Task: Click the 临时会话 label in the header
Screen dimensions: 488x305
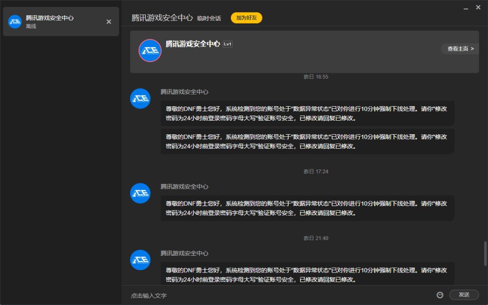Action: pos(209,19)
